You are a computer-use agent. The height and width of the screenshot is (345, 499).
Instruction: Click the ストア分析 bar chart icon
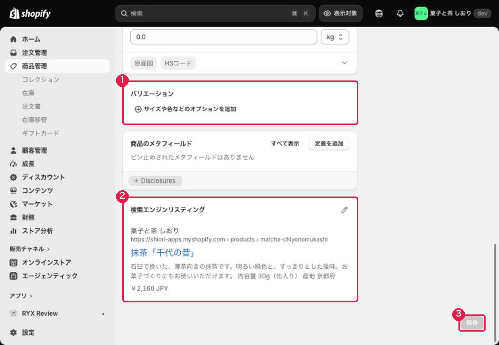coord(13,231)
